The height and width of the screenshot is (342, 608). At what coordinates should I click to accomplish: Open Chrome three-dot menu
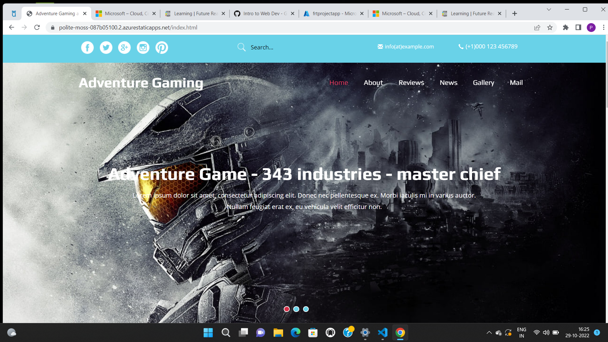click(x=604, y=28)
